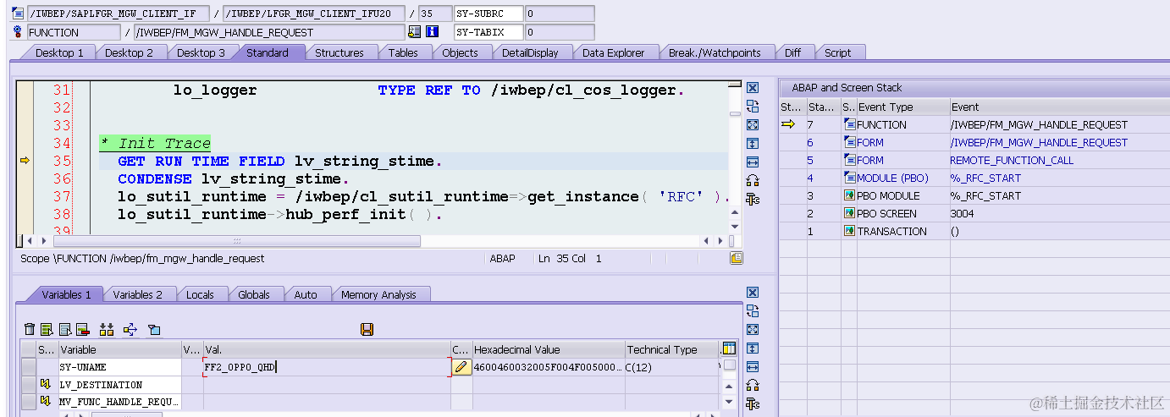Click the program icon beside /IWBEP/SAPLFGR_MGW_CLIENT_IF
Viewport: 1170px width, 417px height.
click(18, 14)
